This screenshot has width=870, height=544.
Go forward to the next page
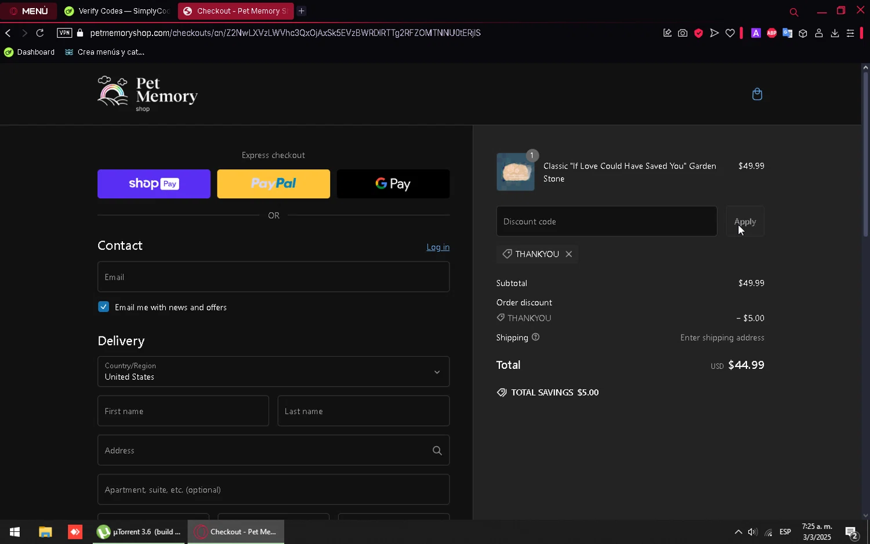tap(24, 33)
